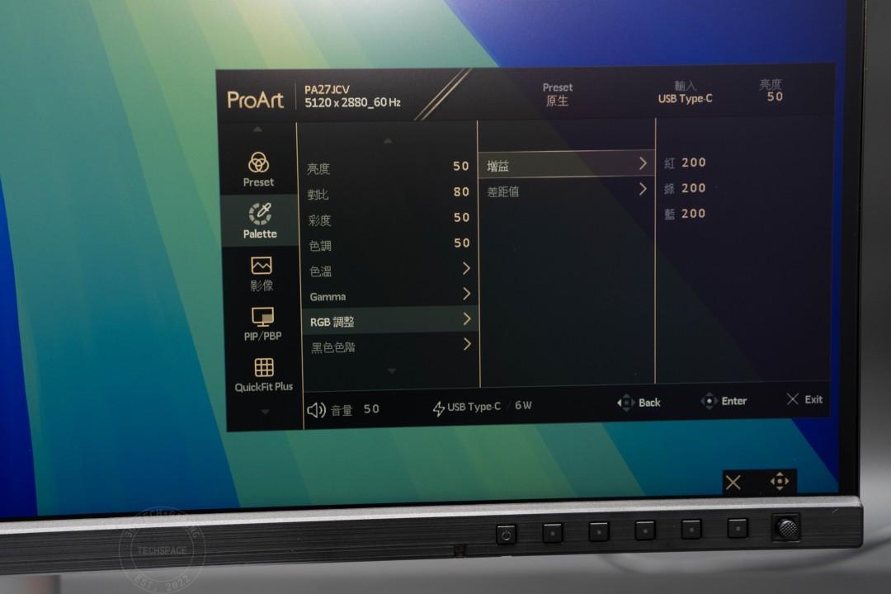The image size is (891, 594).
Task: Click the header 亮度 50 status
Action: pyautogui.click(x=771, y=91)
